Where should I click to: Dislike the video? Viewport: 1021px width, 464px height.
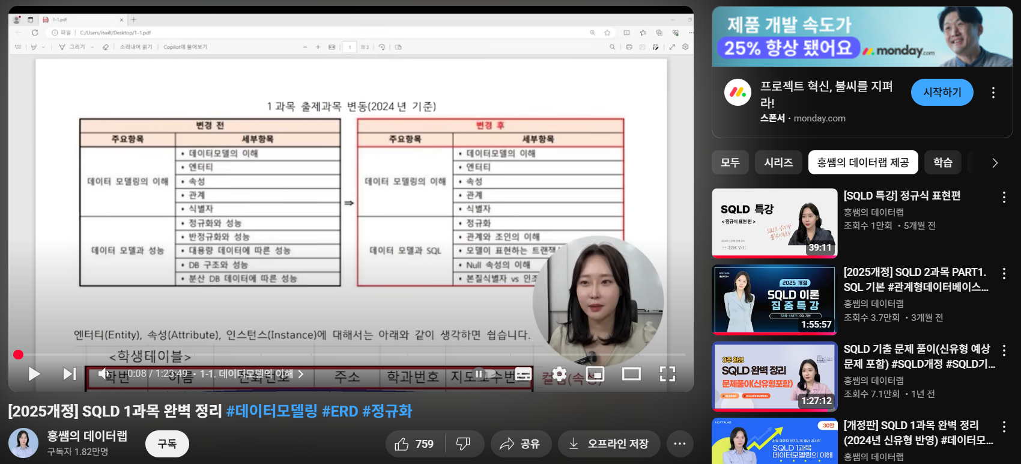coord(464,444)
